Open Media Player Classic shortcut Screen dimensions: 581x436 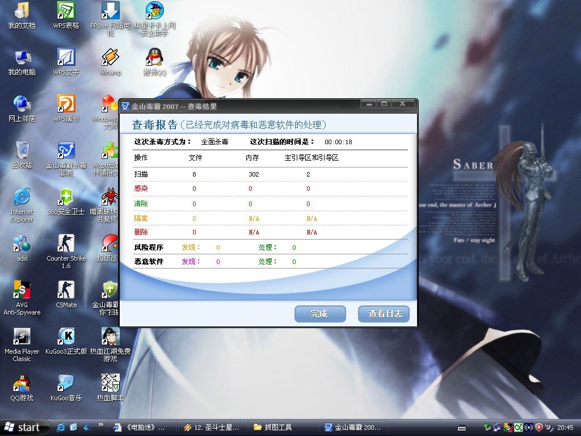[x=22, y=346]
